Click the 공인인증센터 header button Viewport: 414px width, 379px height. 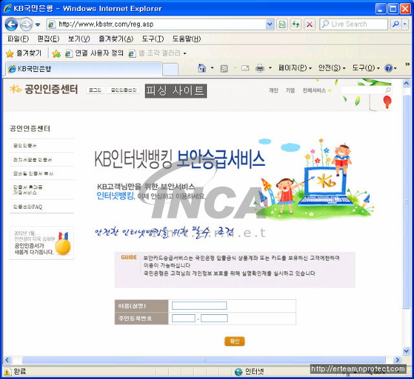[124, 90]
